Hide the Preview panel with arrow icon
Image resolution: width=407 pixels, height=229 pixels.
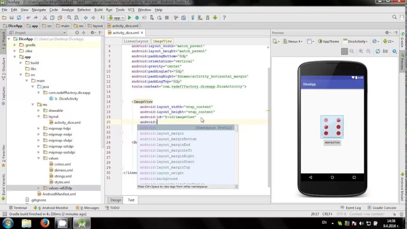tap(395, 32)
